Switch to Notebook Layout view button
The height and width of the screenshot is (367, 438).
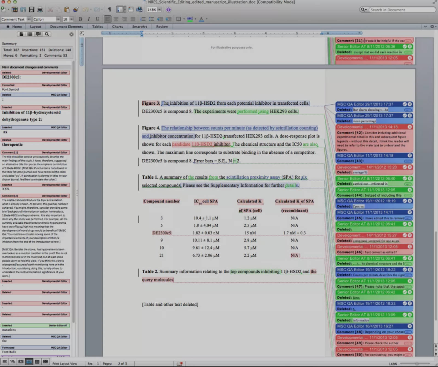coord(37,362)
